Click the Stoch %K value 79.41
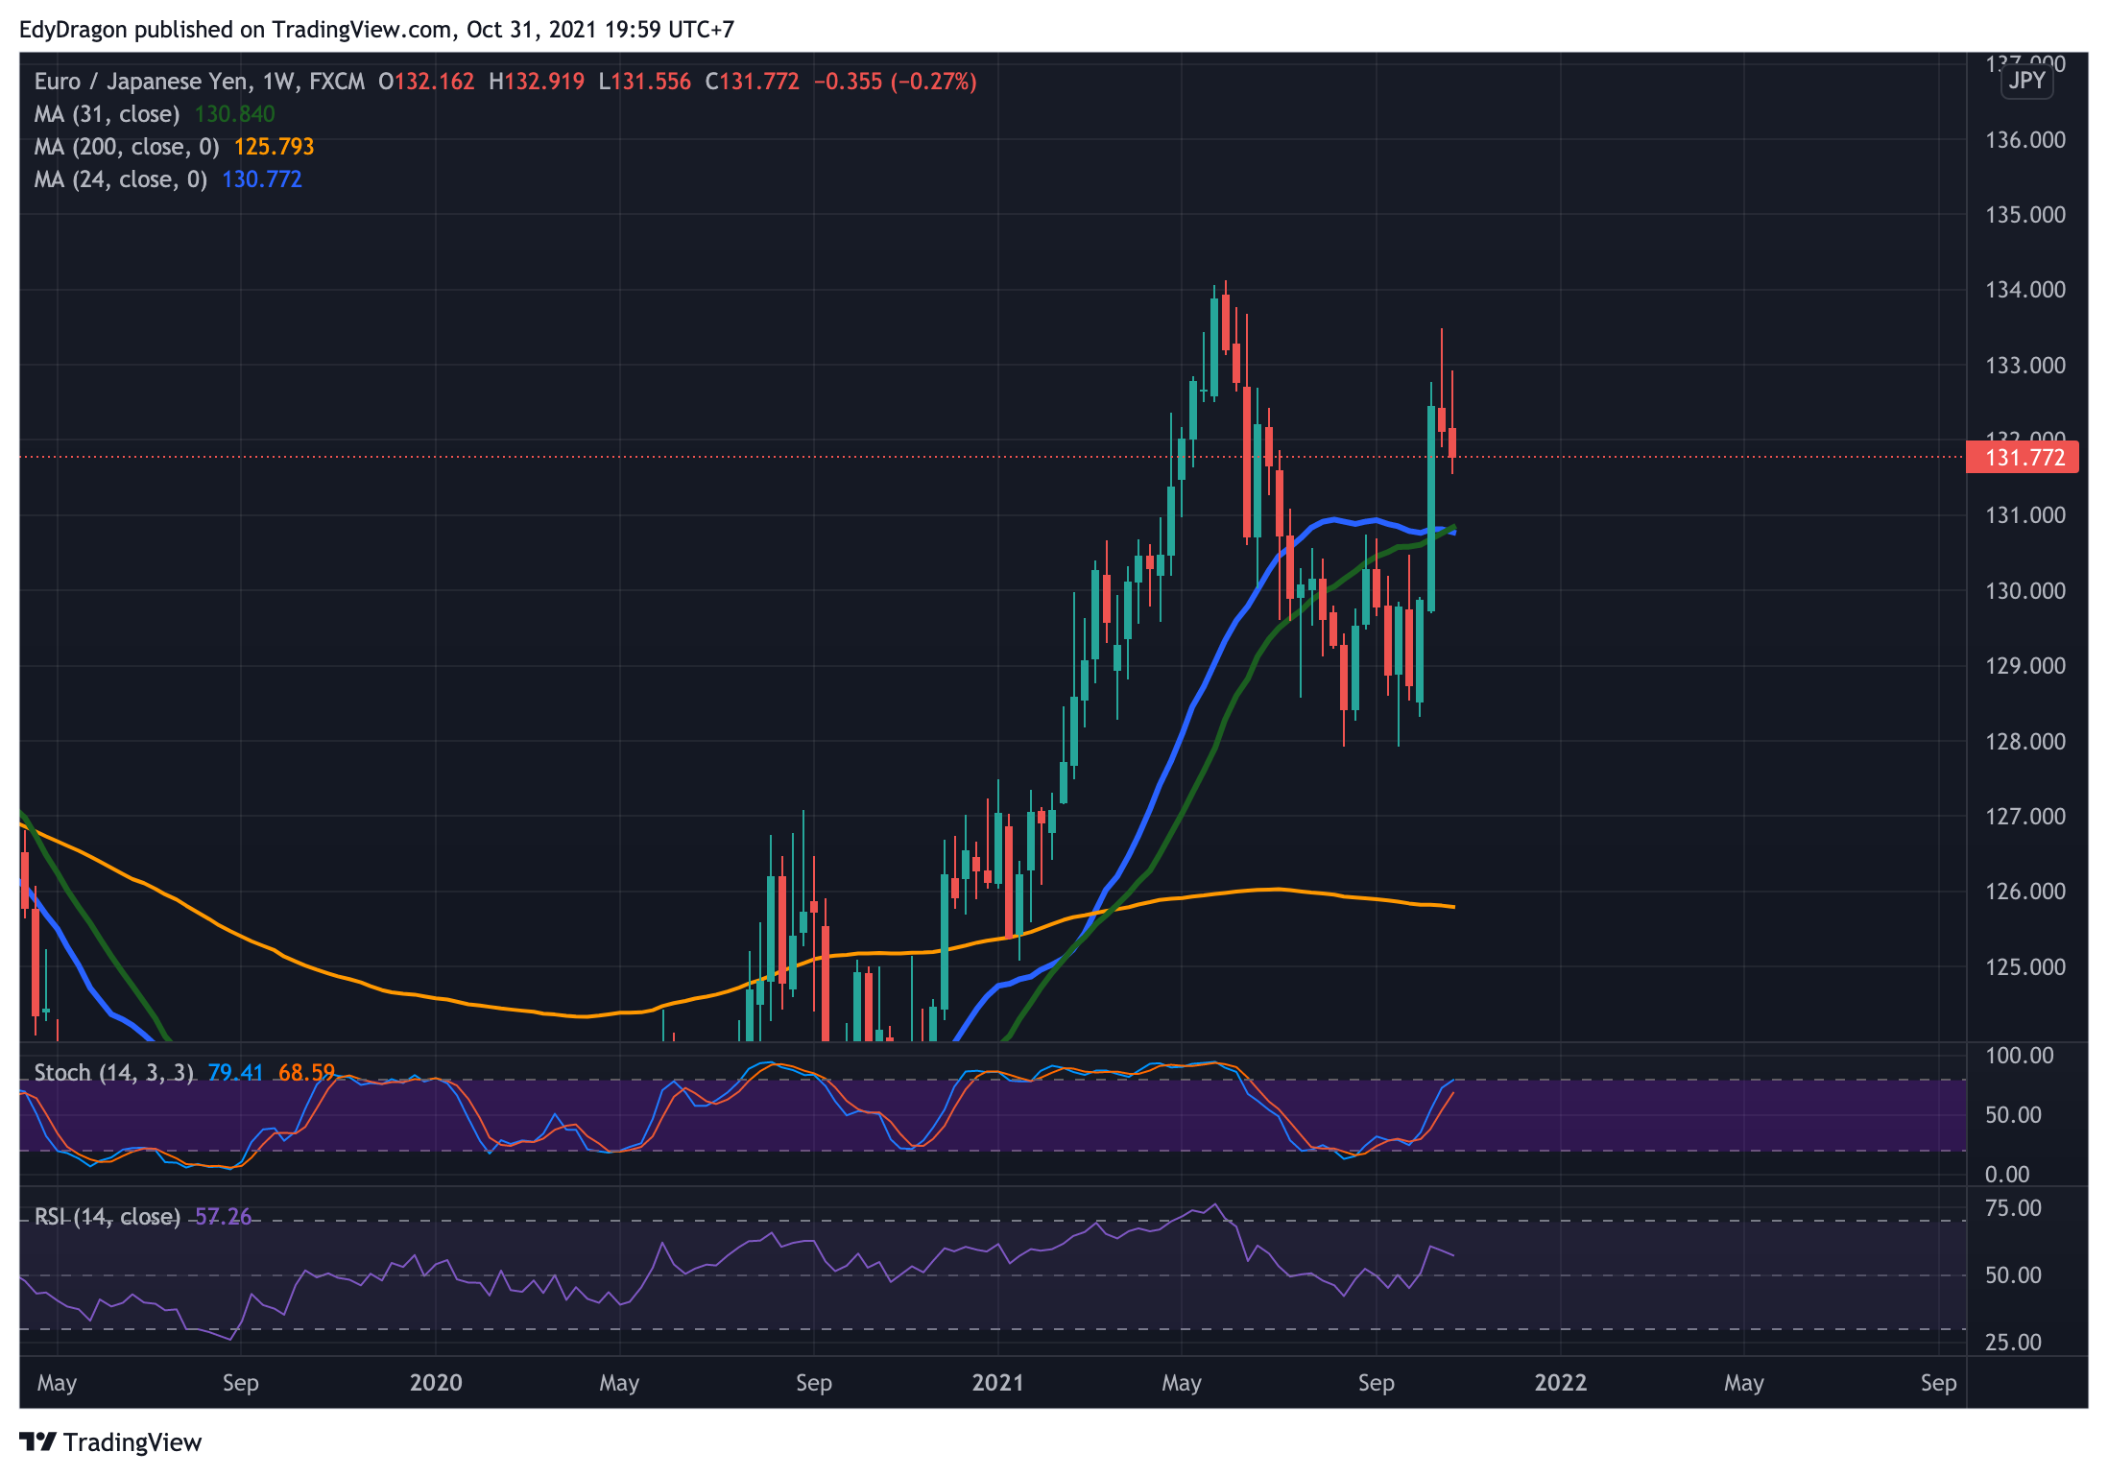Viewport: 2108px width, 1476px height. click(x=235, y=1073)
